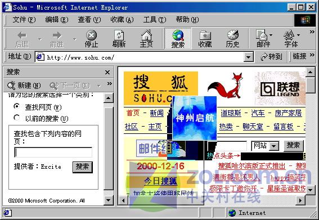Viewport: 319px width, 220px height.
Task: Open the 下一页 dropdown arrow
Action: pos(99,86)
